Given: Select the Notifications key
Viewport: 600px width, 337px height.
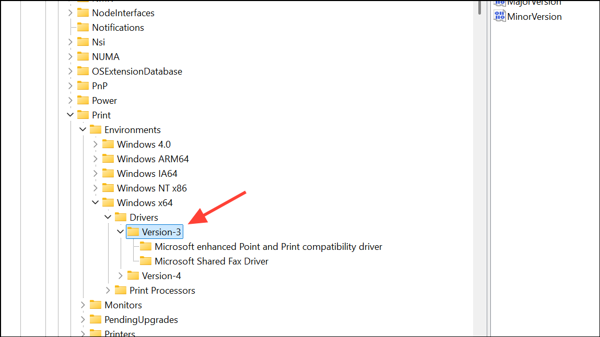Looking at the screenshot, I should coord(118,27).
